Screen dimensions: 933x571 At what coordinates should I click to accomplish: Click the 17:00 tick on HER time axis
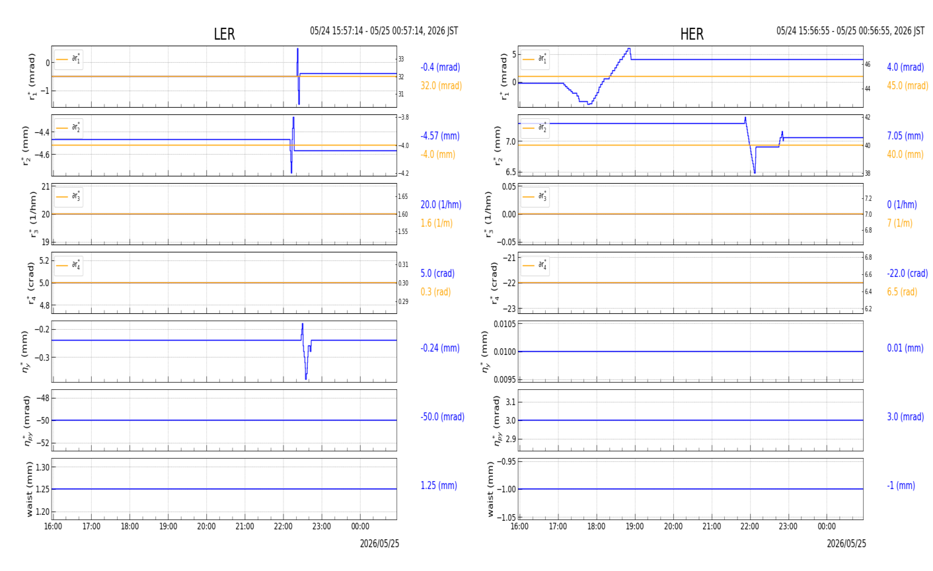(558, 527)
